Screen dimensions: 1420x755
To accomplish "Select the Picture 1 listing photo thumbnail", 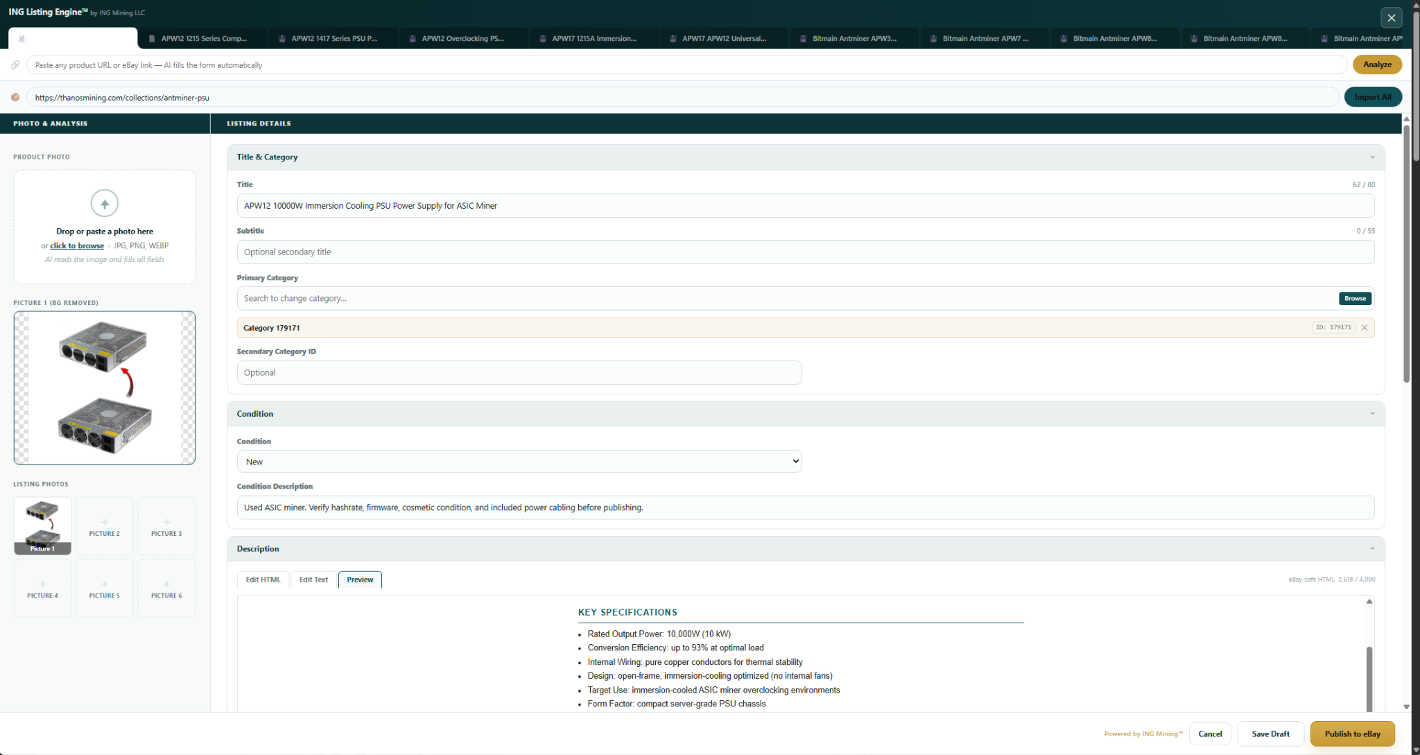I will pyautogui.click(x=43, y=526).
